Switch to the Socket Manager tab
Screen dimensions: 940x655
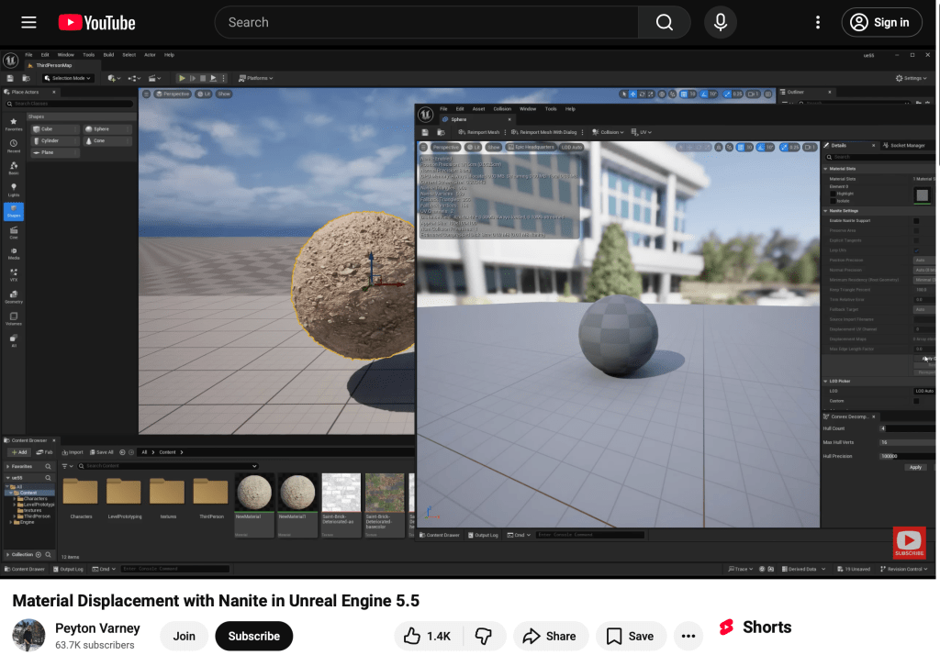(x=906, y=145)
